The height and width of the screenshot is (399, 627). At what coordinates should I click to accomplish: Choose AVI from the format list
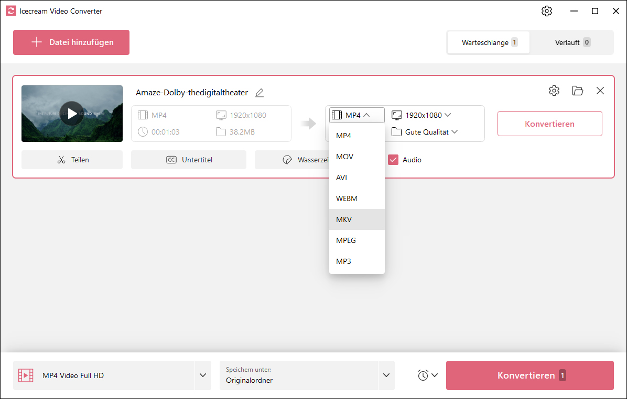pyautogui.click(x=356, y=178)
